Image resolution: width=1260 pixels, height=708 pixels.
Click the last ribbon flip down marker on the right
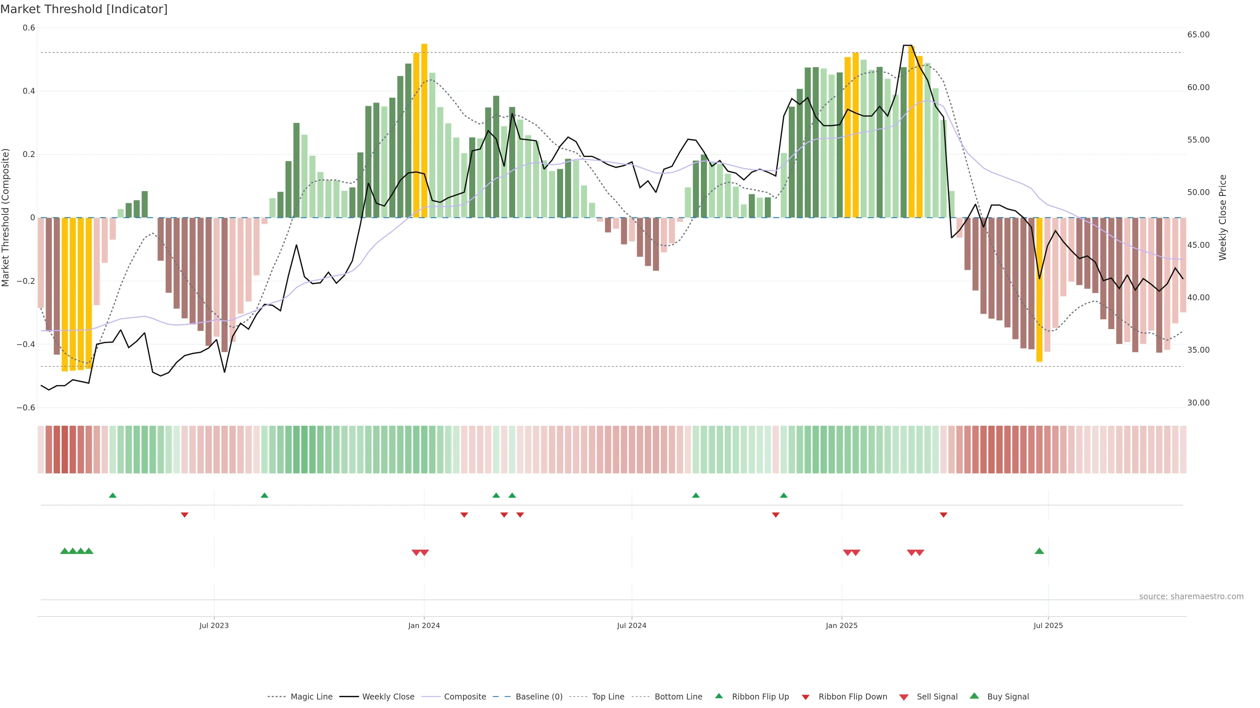tap(944, 515)
